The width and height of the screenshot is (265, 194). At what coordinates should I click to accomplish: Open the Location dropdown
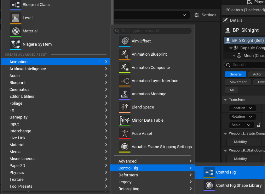coord(243,108)
